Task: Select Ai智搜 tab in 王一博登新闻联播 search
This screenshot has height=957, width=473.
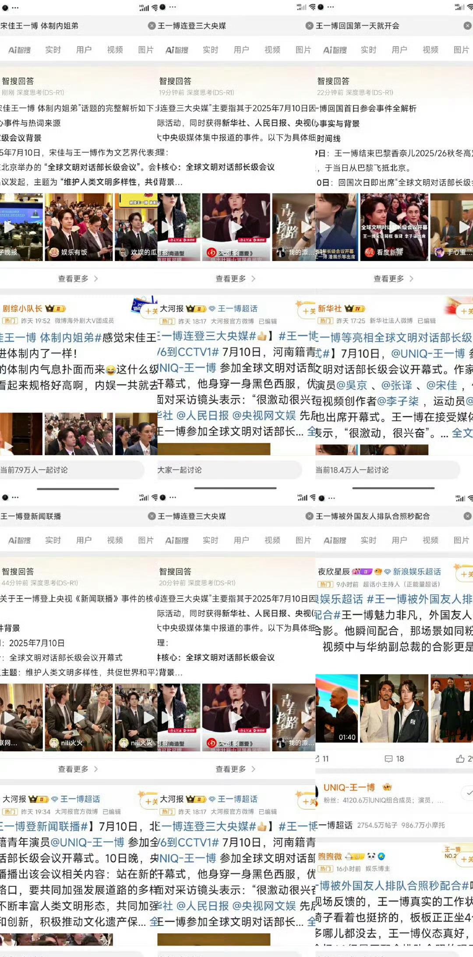Action: click(x=19, y=540)
